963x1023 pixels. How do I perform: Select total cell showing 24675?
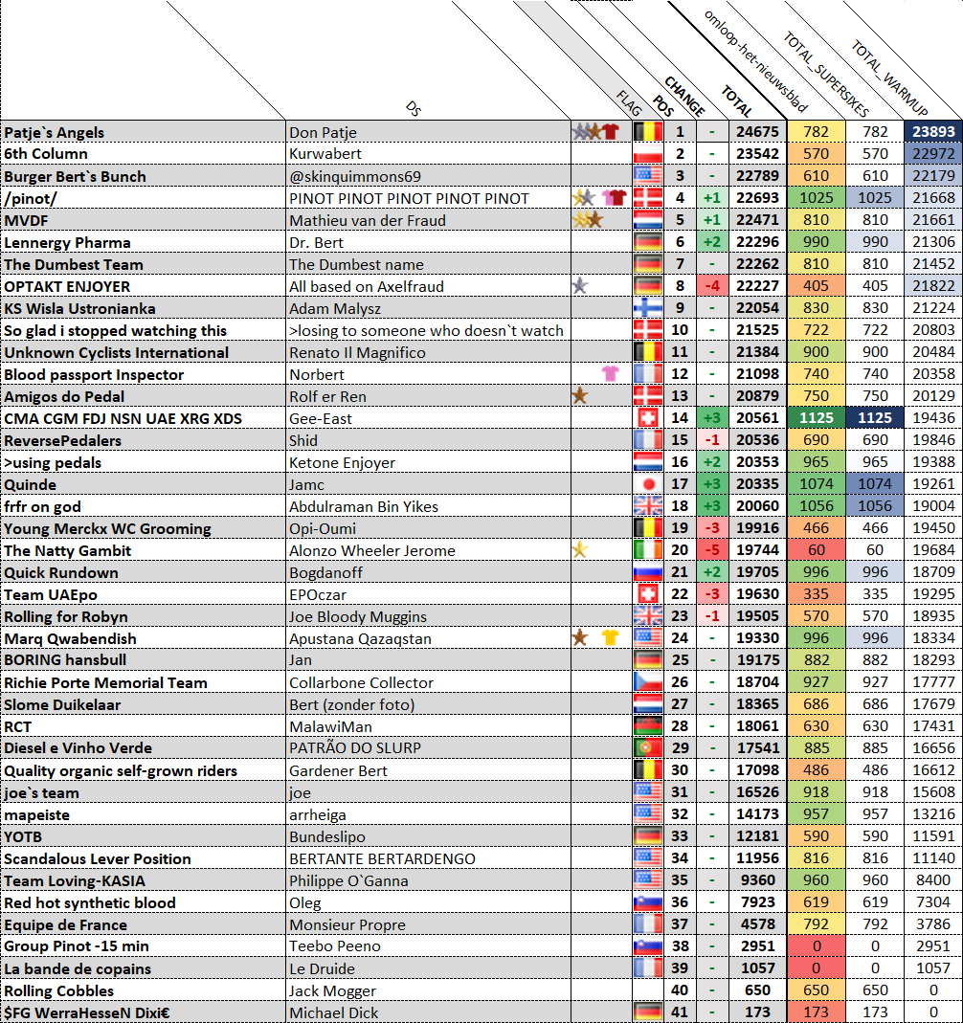coord(756,132)
